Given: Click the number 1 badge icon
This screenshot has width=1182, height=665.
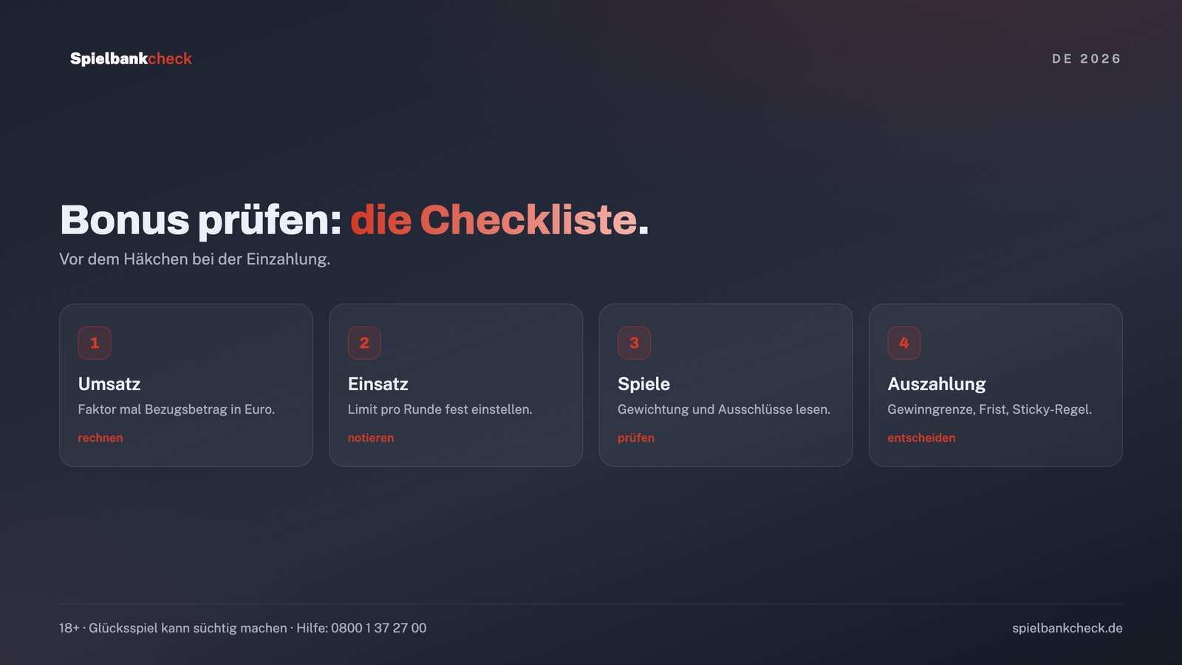Looking at the screenshot, I should point(95,343).
